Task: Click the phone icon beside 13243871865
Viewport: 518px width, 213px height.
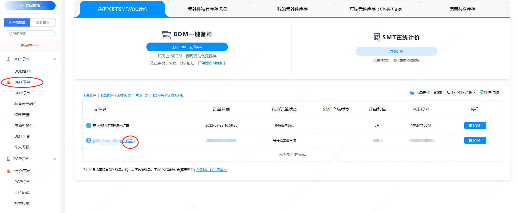Action: [x=448, y=92]
